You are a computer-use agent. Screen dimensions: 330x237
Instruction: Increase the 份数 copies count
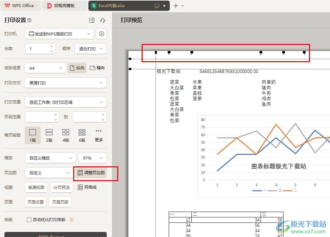tap(51, 46)
